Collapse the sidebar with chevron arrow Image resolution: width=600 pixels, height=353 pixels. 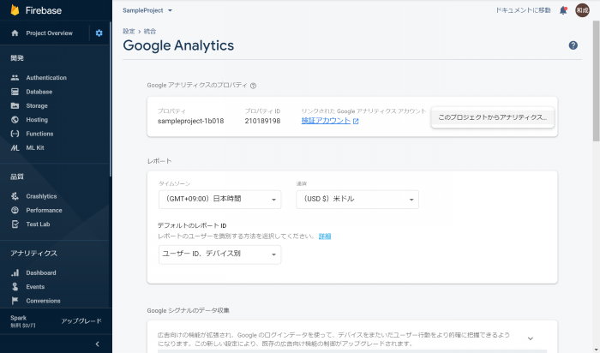coord(97,344)
